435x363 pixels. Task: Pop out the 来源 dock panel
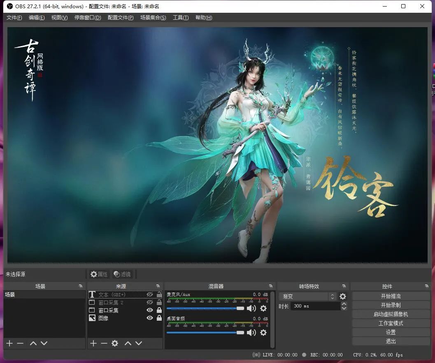click(x=158, y=286)
